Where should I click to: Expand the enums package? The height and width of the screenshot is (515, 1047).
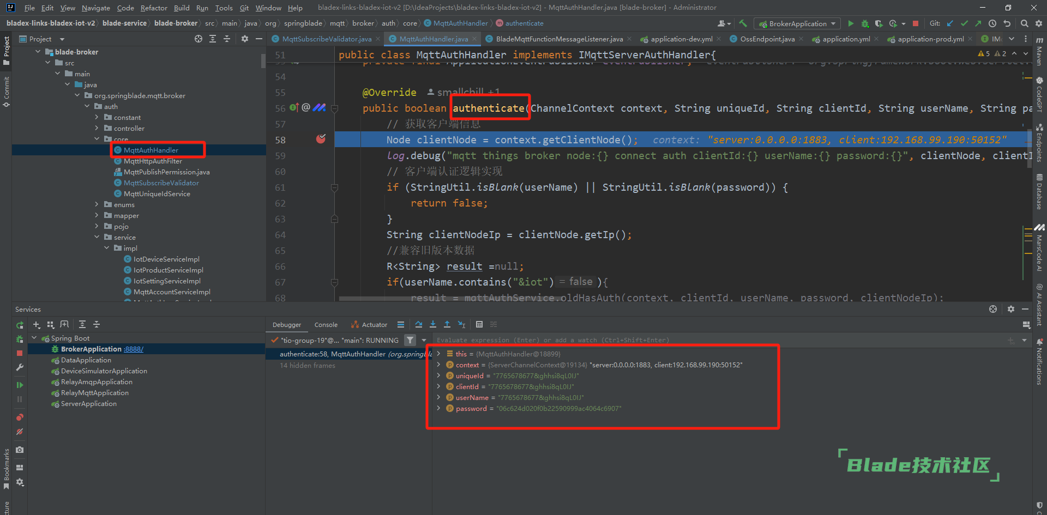click(97, 204)
